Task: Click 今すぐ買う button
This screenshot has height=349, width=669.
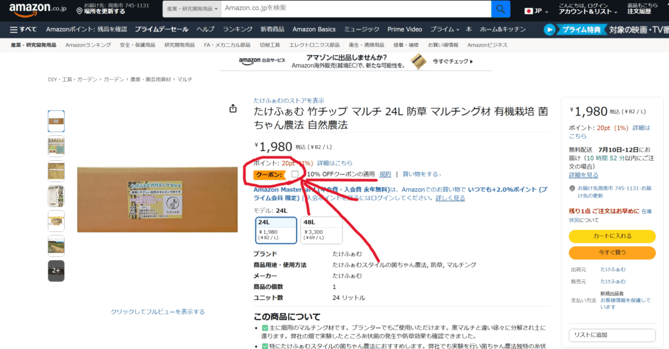Action: (612, 252)
